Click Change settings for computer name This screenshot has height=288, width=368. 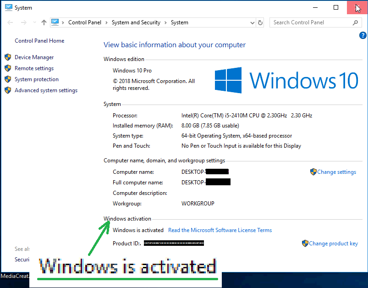pyautogui.click(x=336, y=172)
